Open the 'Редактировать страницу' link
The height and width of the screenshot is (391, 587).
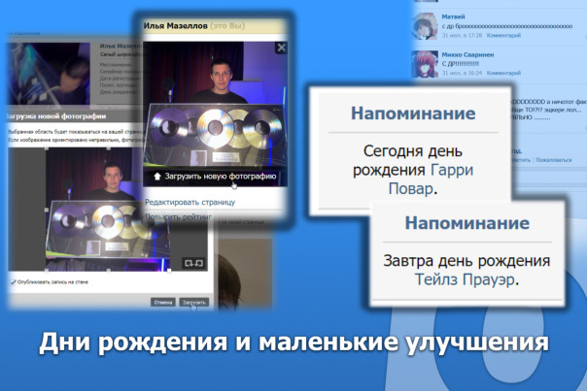[190, 202]
